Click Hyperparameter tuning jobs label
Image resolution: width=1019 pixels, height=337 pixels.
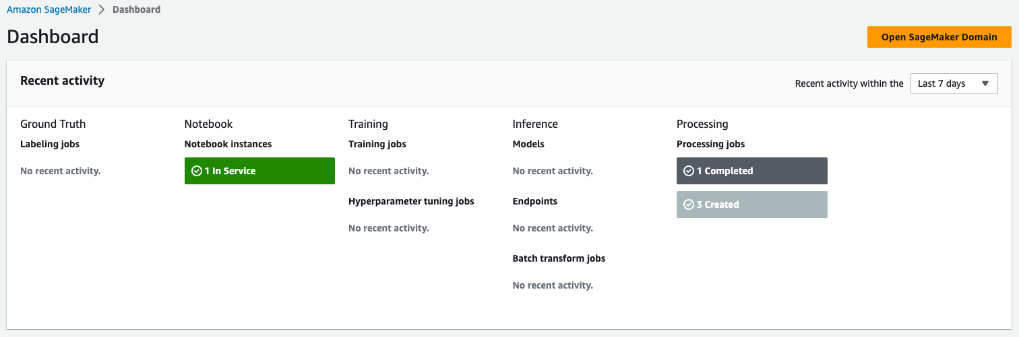pos(411,201)
